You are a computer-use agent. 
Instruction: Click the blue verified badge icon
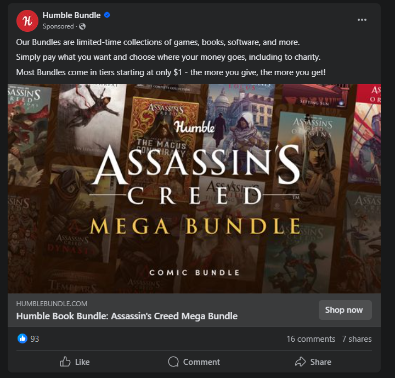[x=107, y=15]
